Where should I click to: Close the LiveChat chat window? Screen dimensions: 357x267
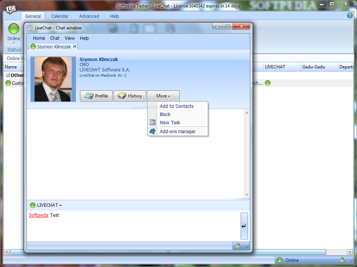241,26
